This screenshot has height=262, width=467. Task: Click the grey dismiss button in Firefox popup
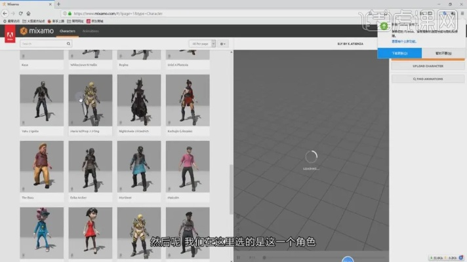[x=443, y=53]
